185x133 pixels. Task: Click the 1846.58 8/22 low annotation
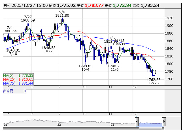click(x=48, y=49)
